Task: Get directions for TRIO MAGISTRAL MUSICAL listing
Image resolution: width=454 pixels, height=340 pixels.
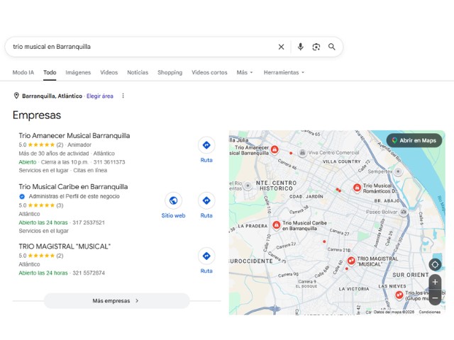Action: 206,261
